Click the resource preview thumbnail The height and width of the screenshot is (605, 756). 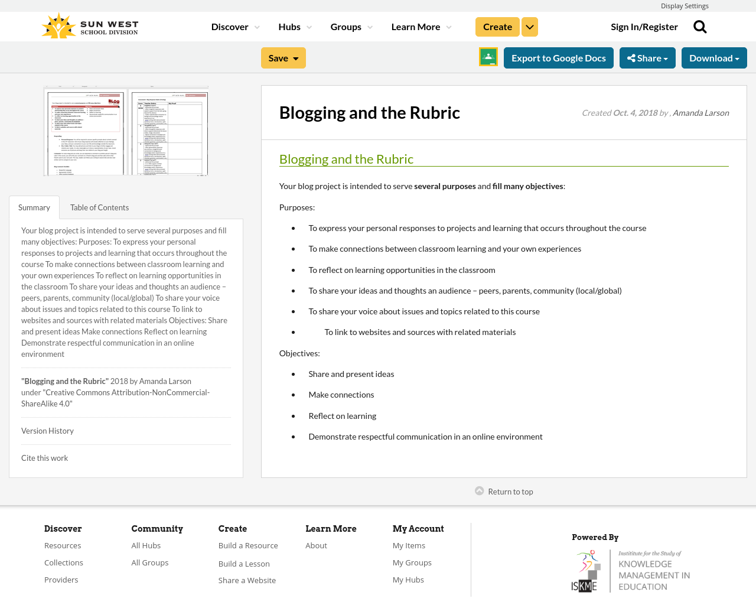point(126,130)
